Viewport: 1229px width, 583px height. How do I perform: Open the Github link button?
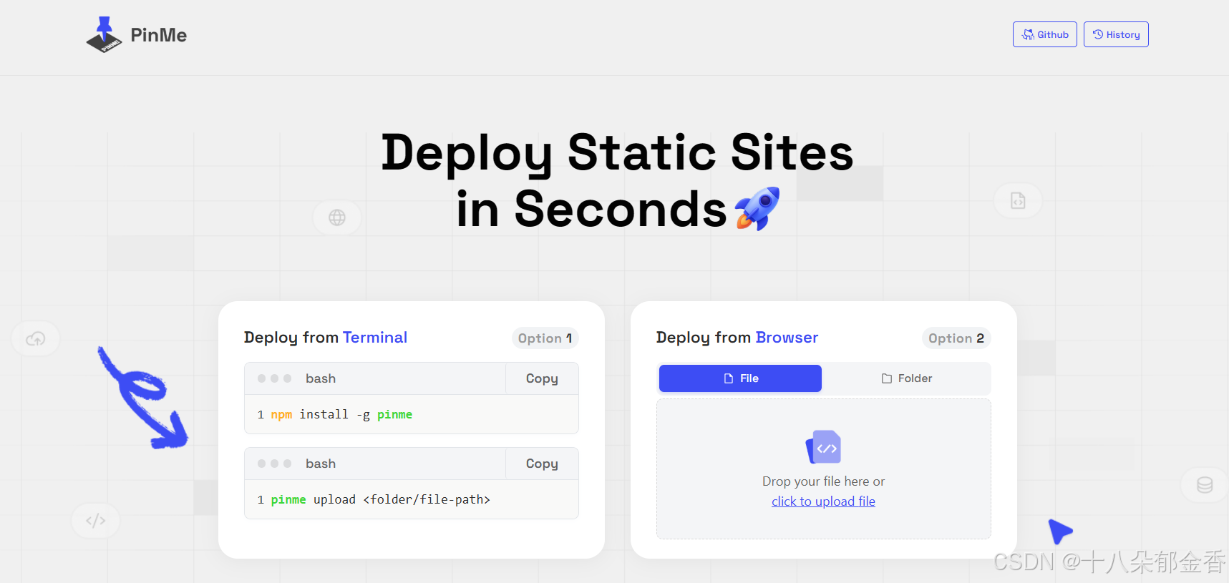pos(1045,34)
